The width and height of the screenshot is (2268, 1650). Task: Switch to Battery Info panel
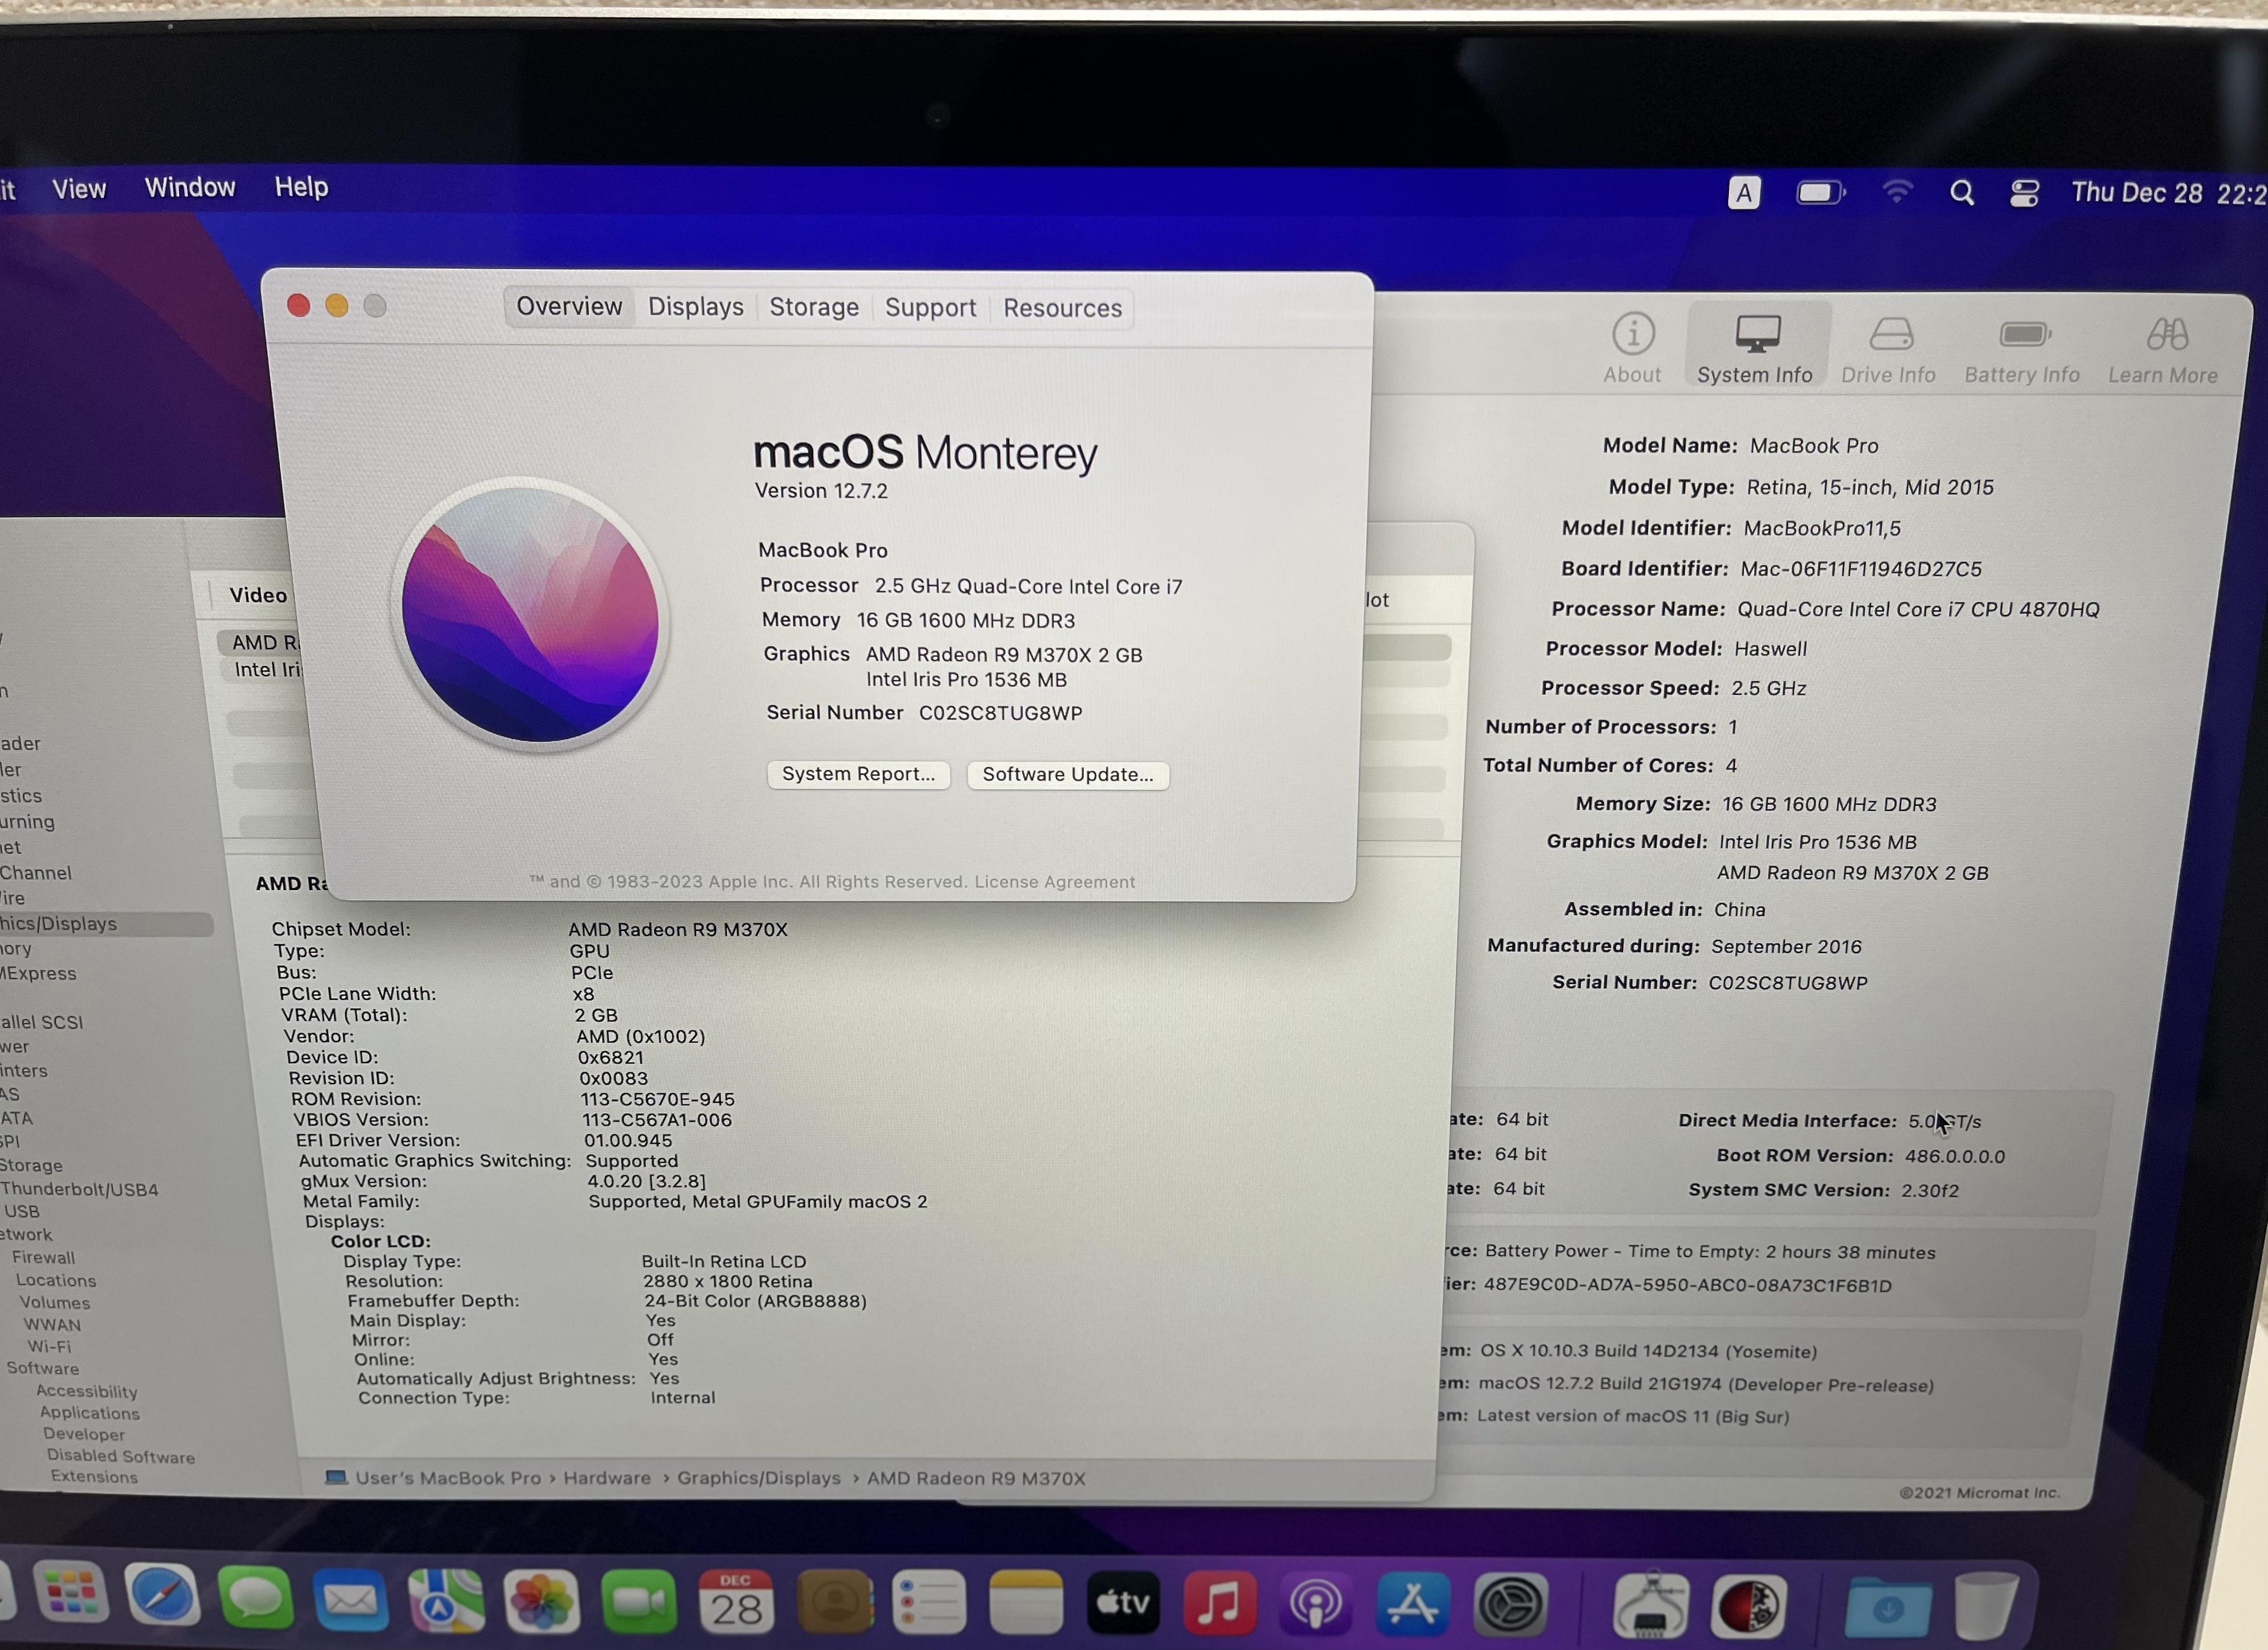[2022, 351]
